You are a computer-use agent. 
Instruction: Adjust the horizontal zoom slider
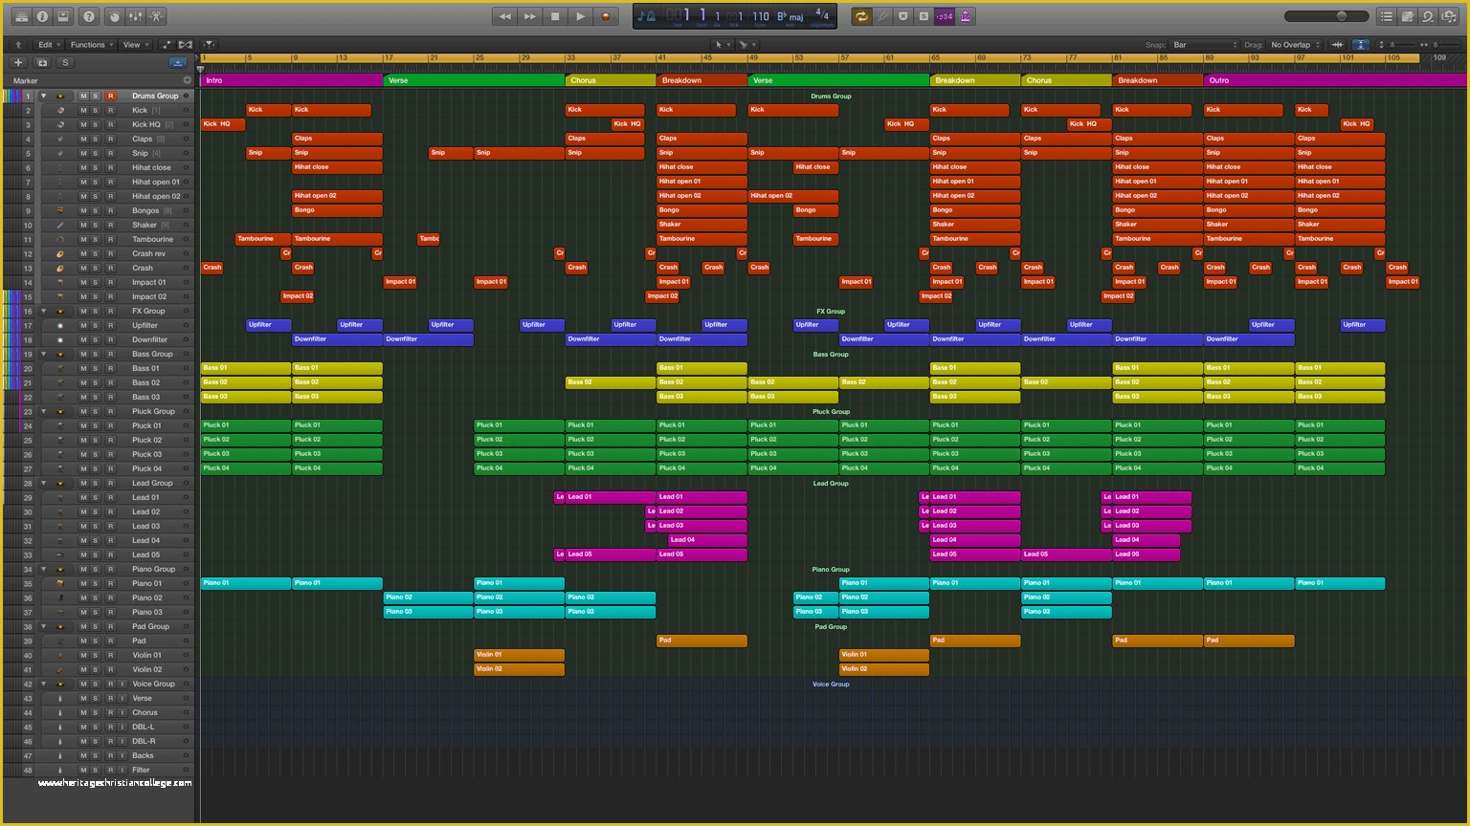click(1443, 45)
